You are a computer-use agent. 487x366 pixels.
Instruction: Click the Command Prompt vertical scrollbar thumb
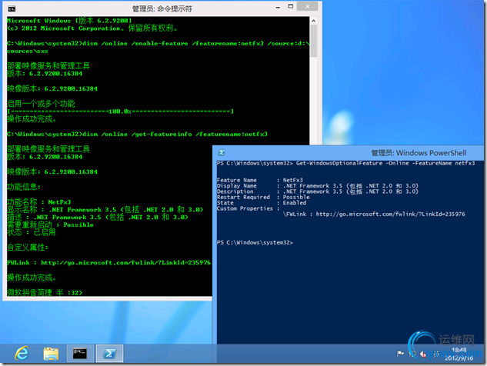(x=314, y=41)
